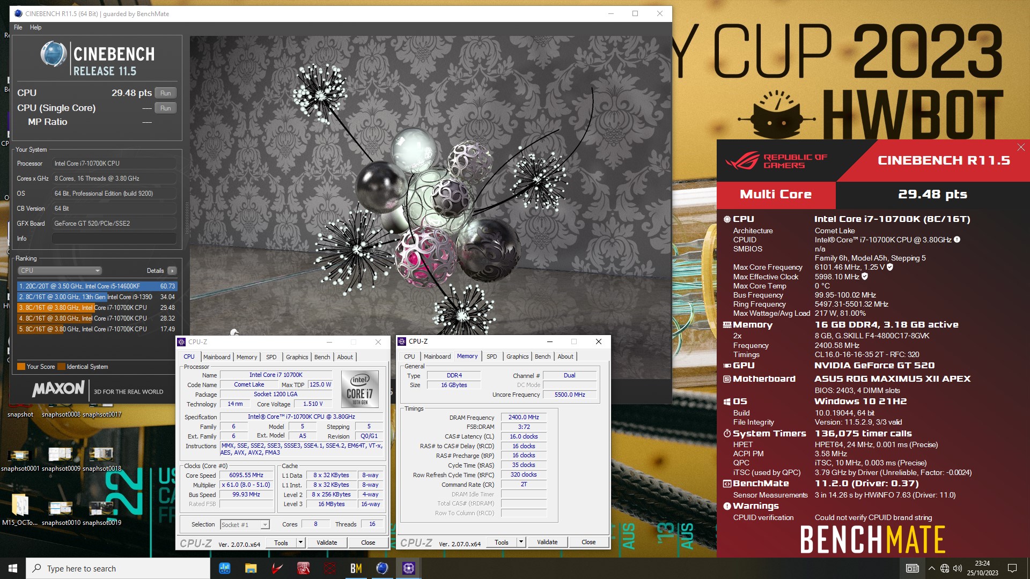The width and height of the screenshot is (1030, 579).
Task: Click the info icon beside BenchMate CPUID
Action: [957, 240]
